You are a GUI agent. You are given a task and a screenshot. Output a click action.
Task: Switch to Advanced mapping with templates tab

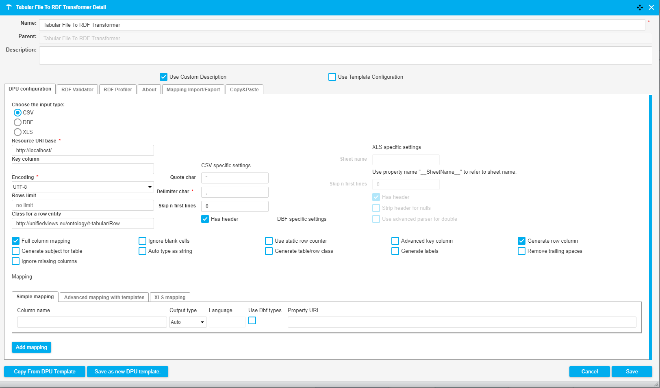pyautogui.click(x=104, y=297)
